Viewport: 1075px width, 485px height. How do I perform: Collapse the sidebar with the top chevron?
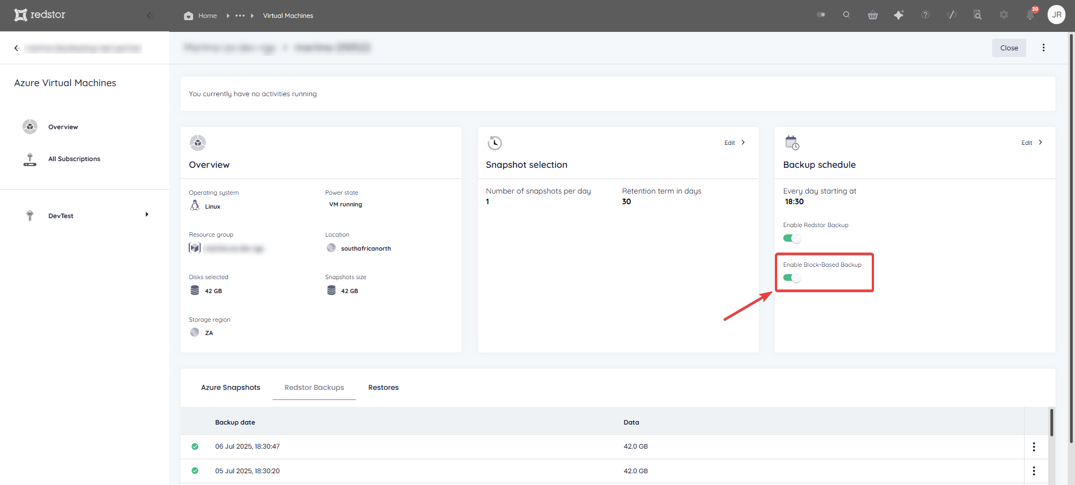click(x=149, y=16)
